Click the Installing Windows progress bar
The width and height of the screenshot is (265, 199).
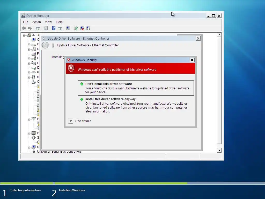(x=159, y=183)
